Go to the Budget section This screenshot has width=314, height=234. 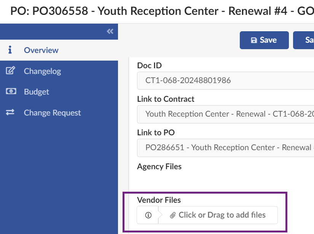[37, 92]
